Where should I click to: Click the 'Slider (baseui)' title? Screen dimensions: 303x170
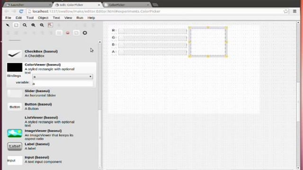point(37,91)
